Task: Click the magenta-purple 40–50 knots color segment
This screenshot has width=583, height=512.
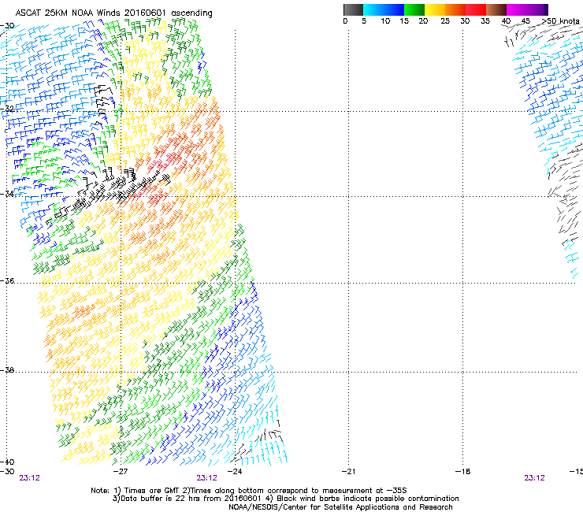Action: coord(527,9)
